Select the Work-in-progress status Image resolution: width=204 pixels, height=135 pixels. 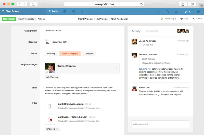coord(70,54)
